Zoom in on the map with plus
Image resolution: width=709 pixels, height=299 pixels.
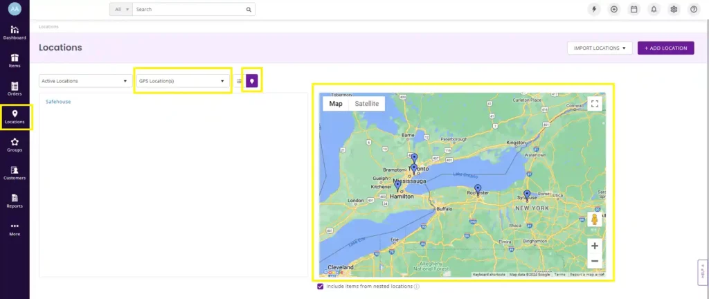pyautogui.click(x=594, y=246)
